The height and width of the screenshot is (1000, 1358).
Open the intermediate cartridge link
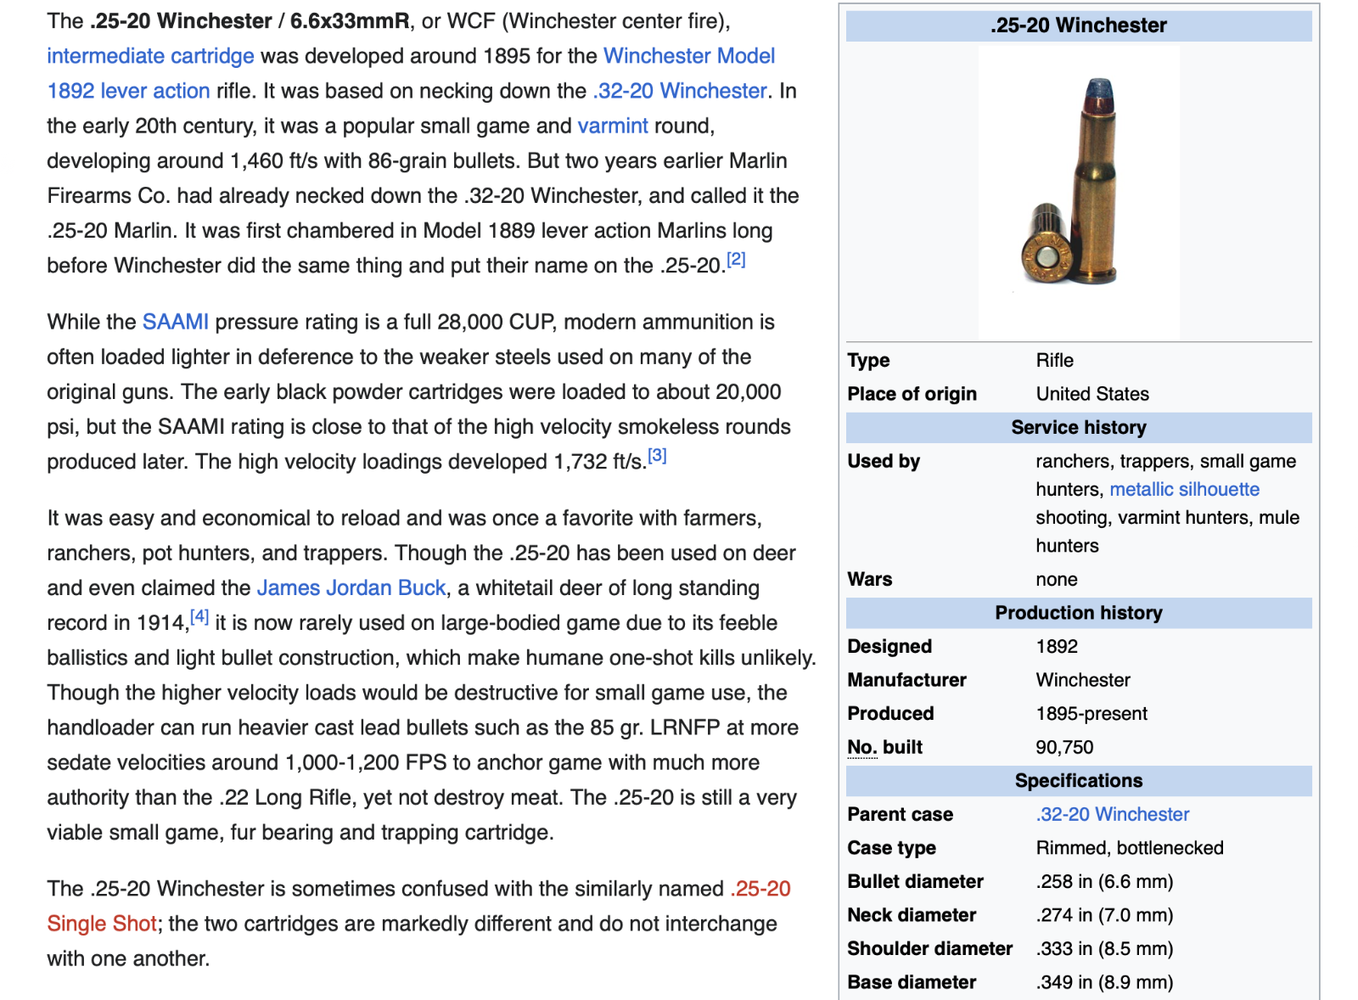(150, 56)
